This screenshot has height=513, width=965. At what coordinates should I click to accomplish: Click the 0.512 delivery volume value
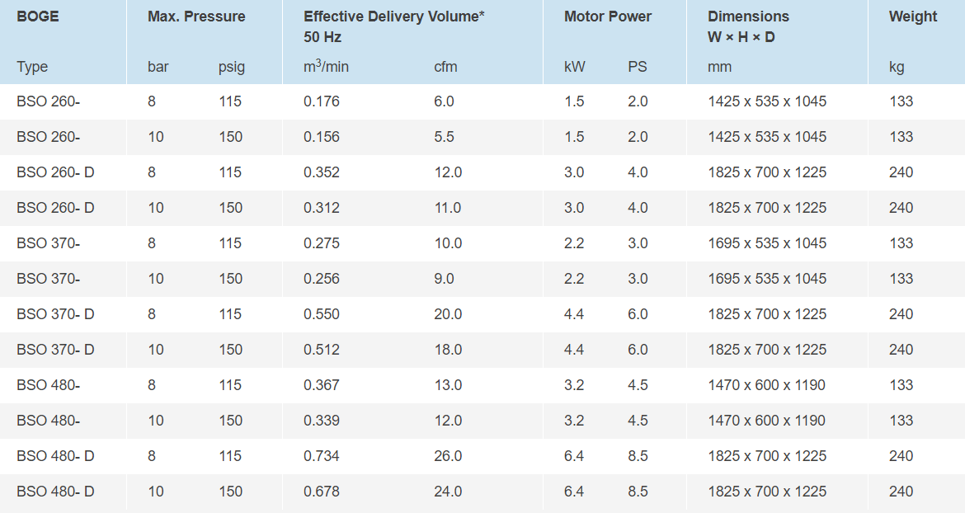click(x=322, y=350)
